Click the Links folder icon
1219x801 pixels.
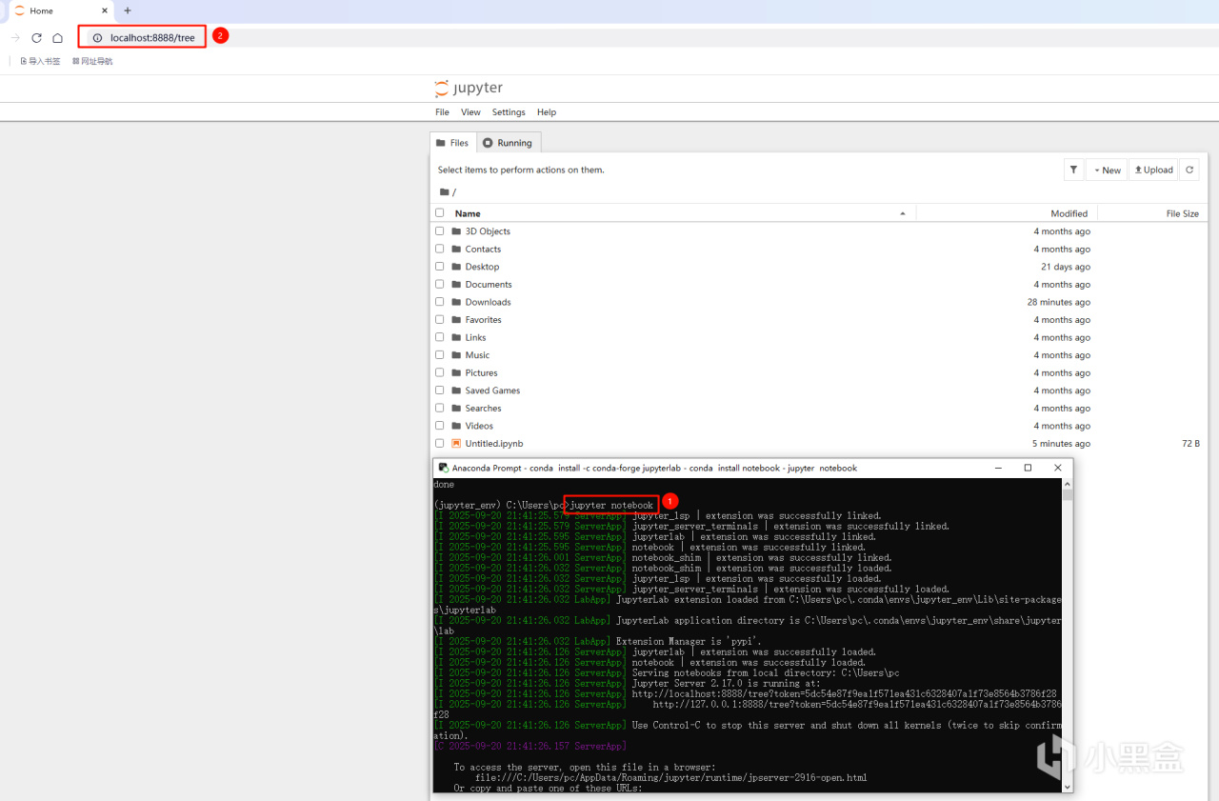coord(456,337)
